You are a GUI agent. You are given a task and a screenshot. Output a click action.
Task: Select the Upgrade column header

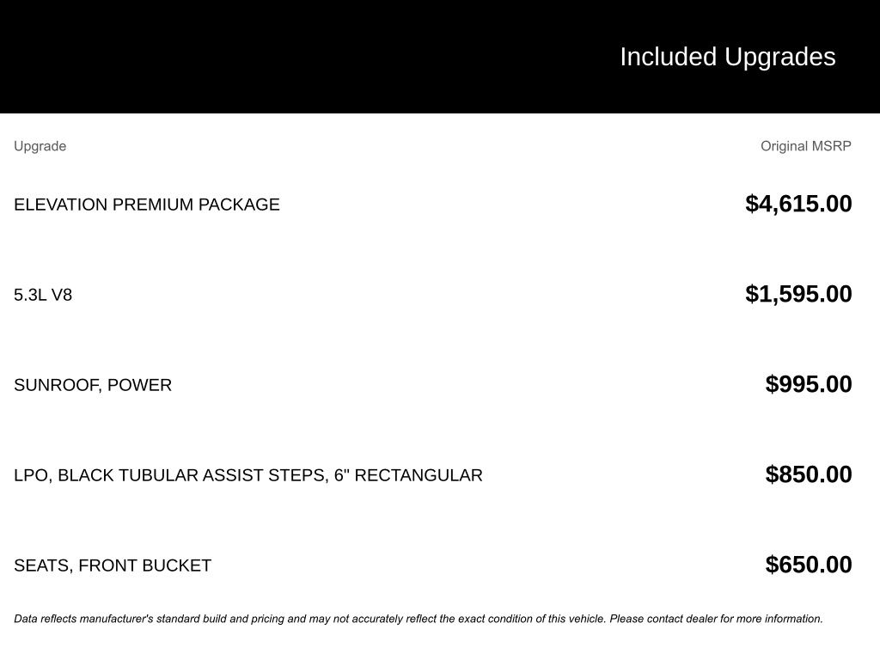pyautogui.click(x=40, y=146)
